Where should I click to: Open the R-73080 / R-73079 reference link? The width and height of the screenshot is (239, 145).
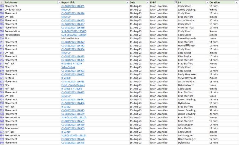(x=71, y=64)
